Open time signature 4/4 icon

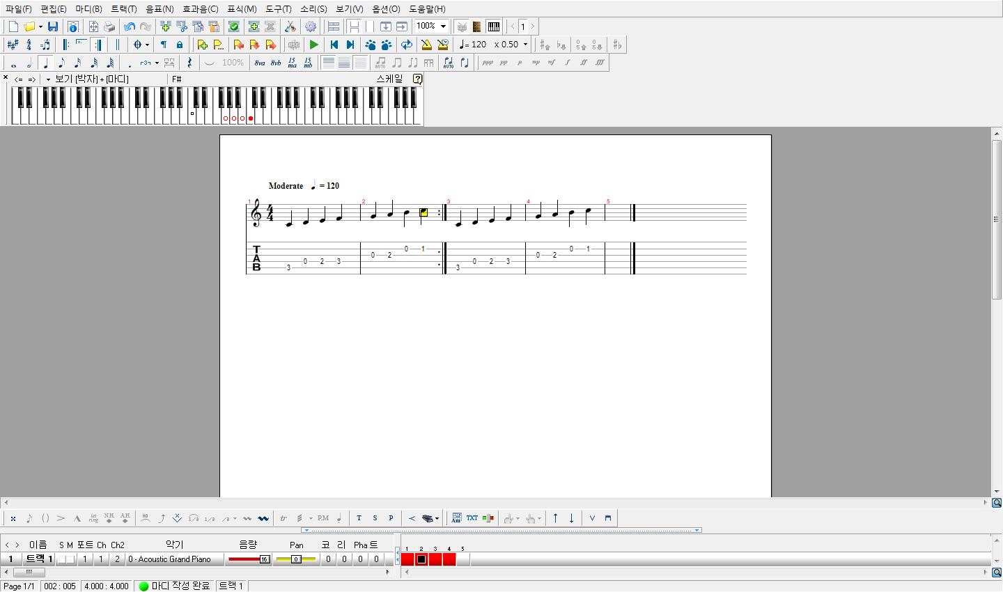29,45
